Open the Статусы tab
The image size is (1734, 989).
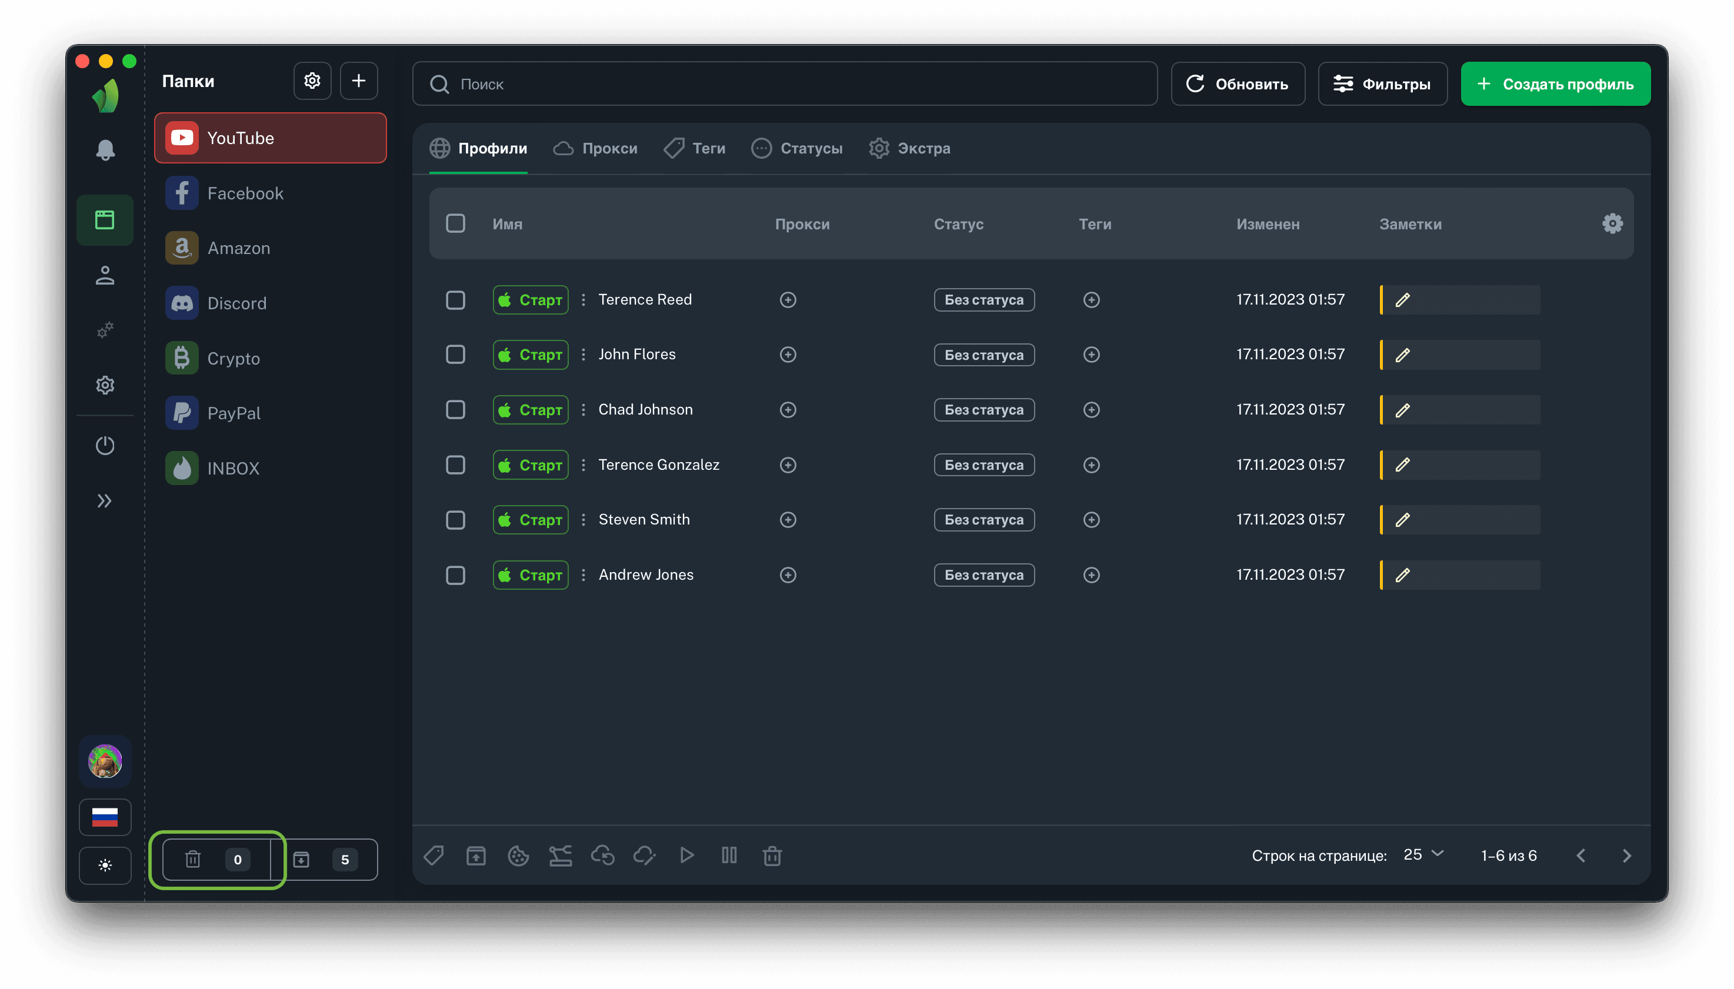797,148
